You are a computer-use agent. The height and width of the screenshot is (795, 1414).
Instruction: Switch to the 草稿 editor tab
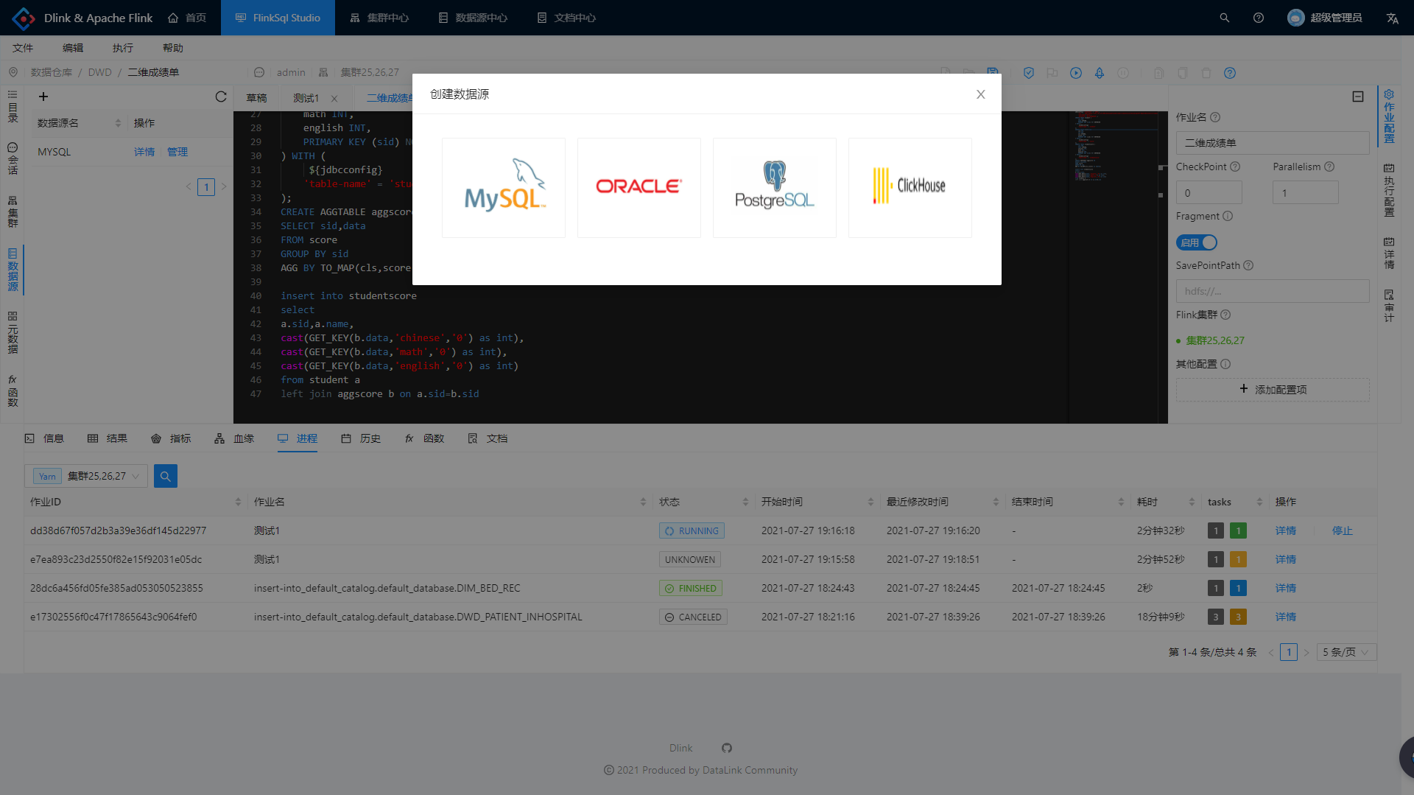point(256,98)
